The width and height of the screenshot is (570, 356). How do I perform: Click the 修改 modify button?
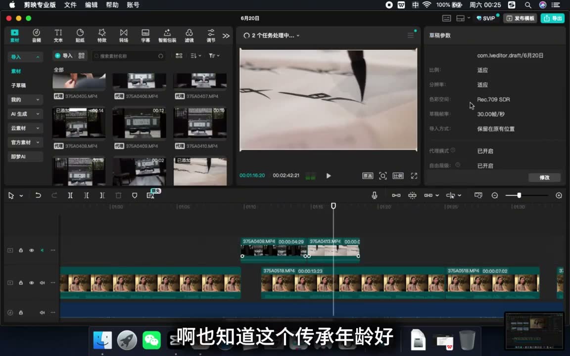(544, 178)
